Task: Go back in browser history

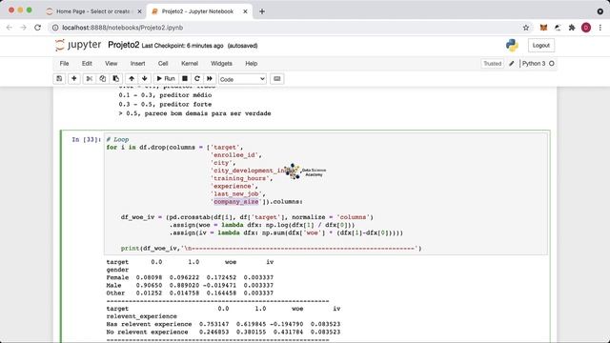Action: 10,28
